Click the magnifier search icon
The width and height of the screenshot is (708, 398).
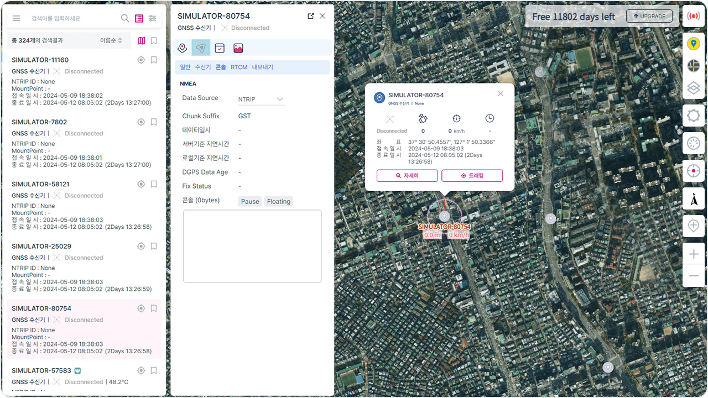[126, 18]
